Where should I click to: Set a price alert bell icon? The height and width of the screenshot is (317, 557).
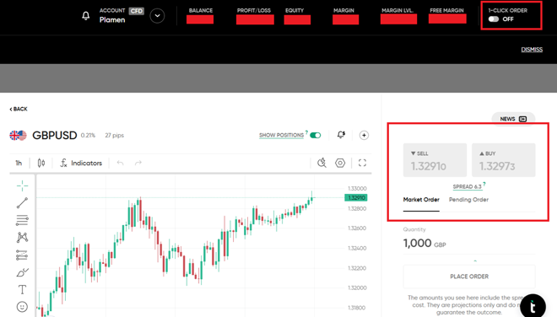click(341, 135)
